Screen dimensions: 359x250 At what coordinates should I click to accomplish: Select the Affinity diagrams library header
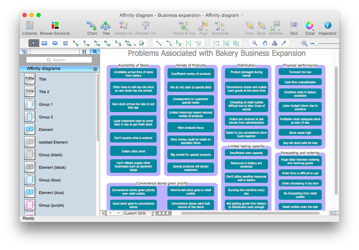pos(60,69)
